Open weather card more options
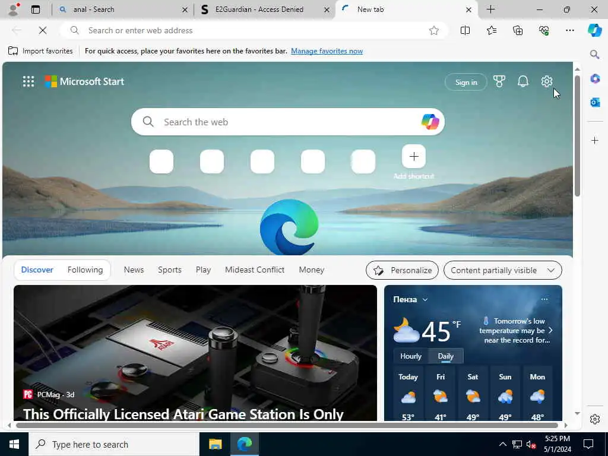Screen dimensions: 608x456 tap(544, 299)
